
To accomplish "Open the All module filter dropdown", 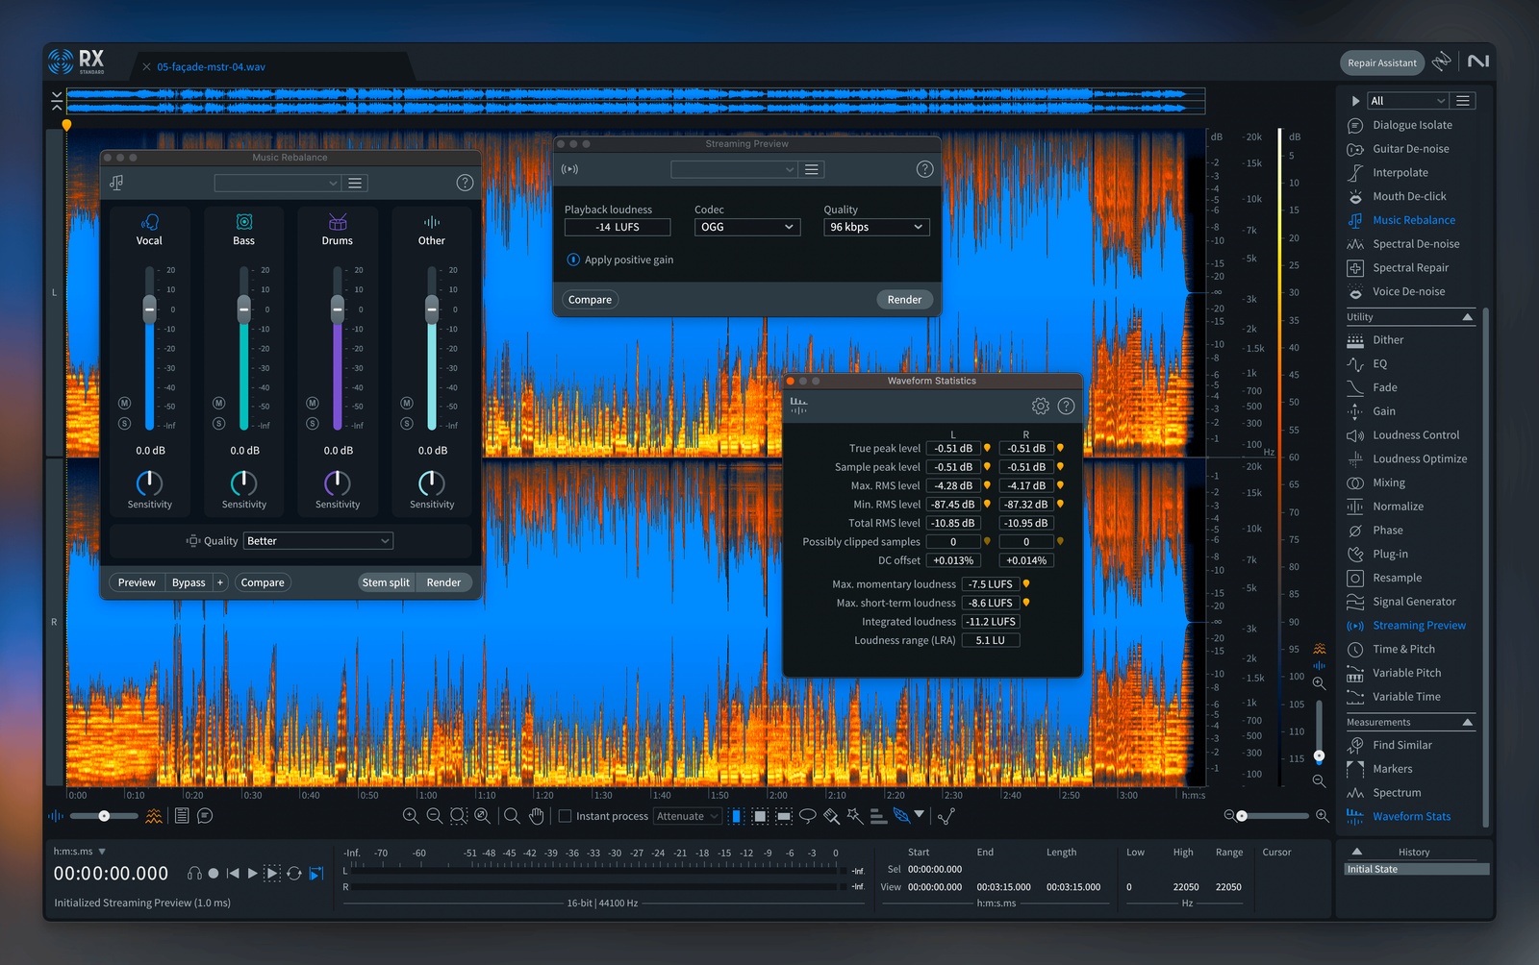I will coord(1408,101).
